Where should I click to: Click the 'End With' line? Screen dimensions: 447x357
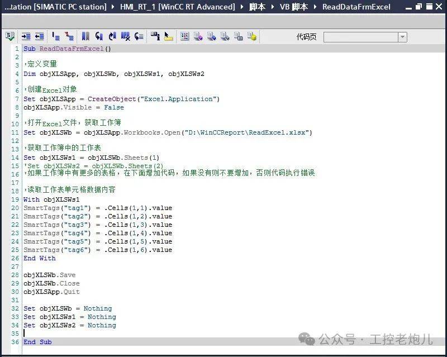coord(39,258)
